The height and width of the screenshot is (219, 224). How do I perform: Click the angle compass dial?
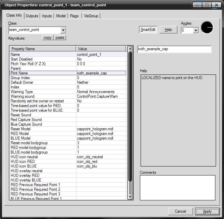(x=207, y=28)
